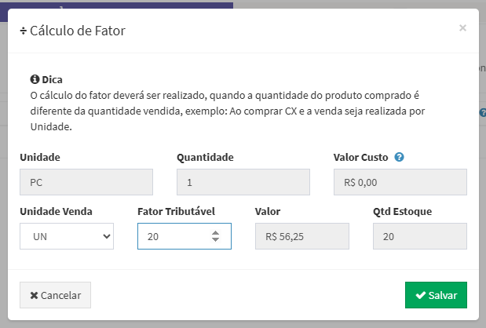Save with the green Salvar button
This screenshot has width=486, height=328.
click(x=436, y=295)
